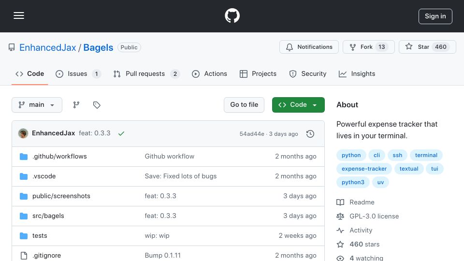The height and width of the screenshot is (261, 464).
Task: Click file icon beside .gitignore
Action: tap(24, 255)
